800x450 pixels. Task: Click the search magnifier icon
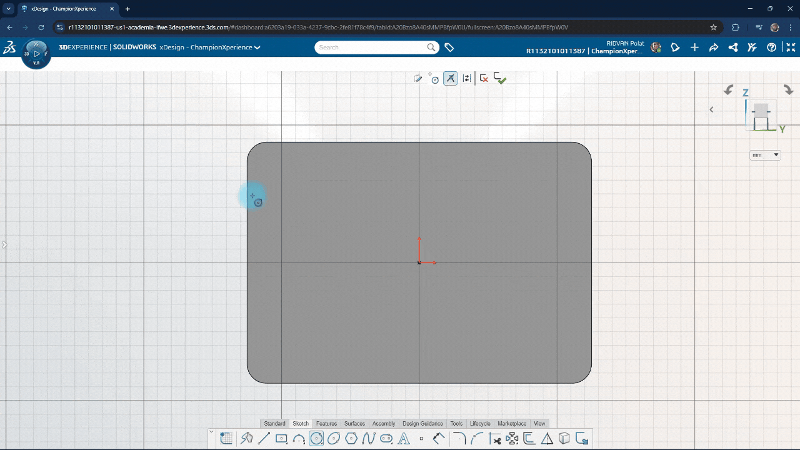[x=431, y=47]
